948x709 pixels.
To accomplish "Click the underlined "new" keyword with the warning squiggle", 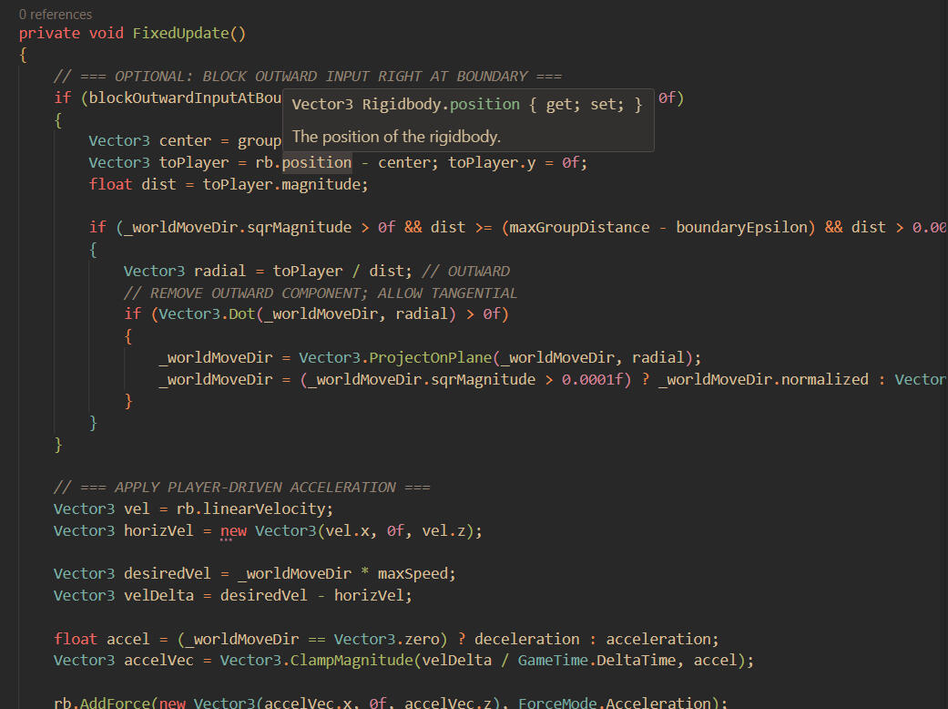I will pos(233,530).
